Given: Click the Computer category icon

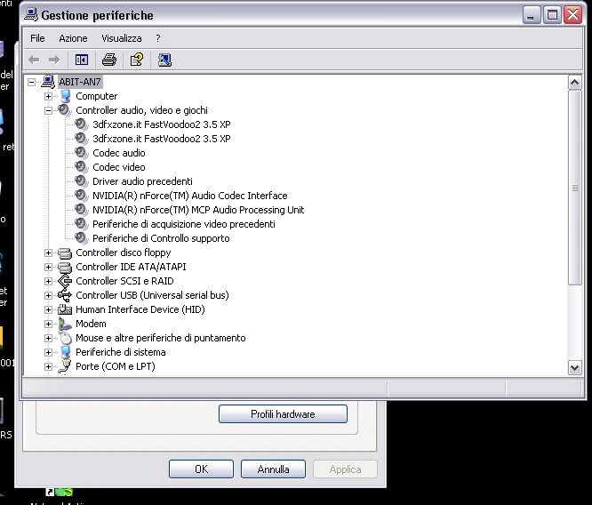Looking at the screenshot, I should (x=65, y=96).
